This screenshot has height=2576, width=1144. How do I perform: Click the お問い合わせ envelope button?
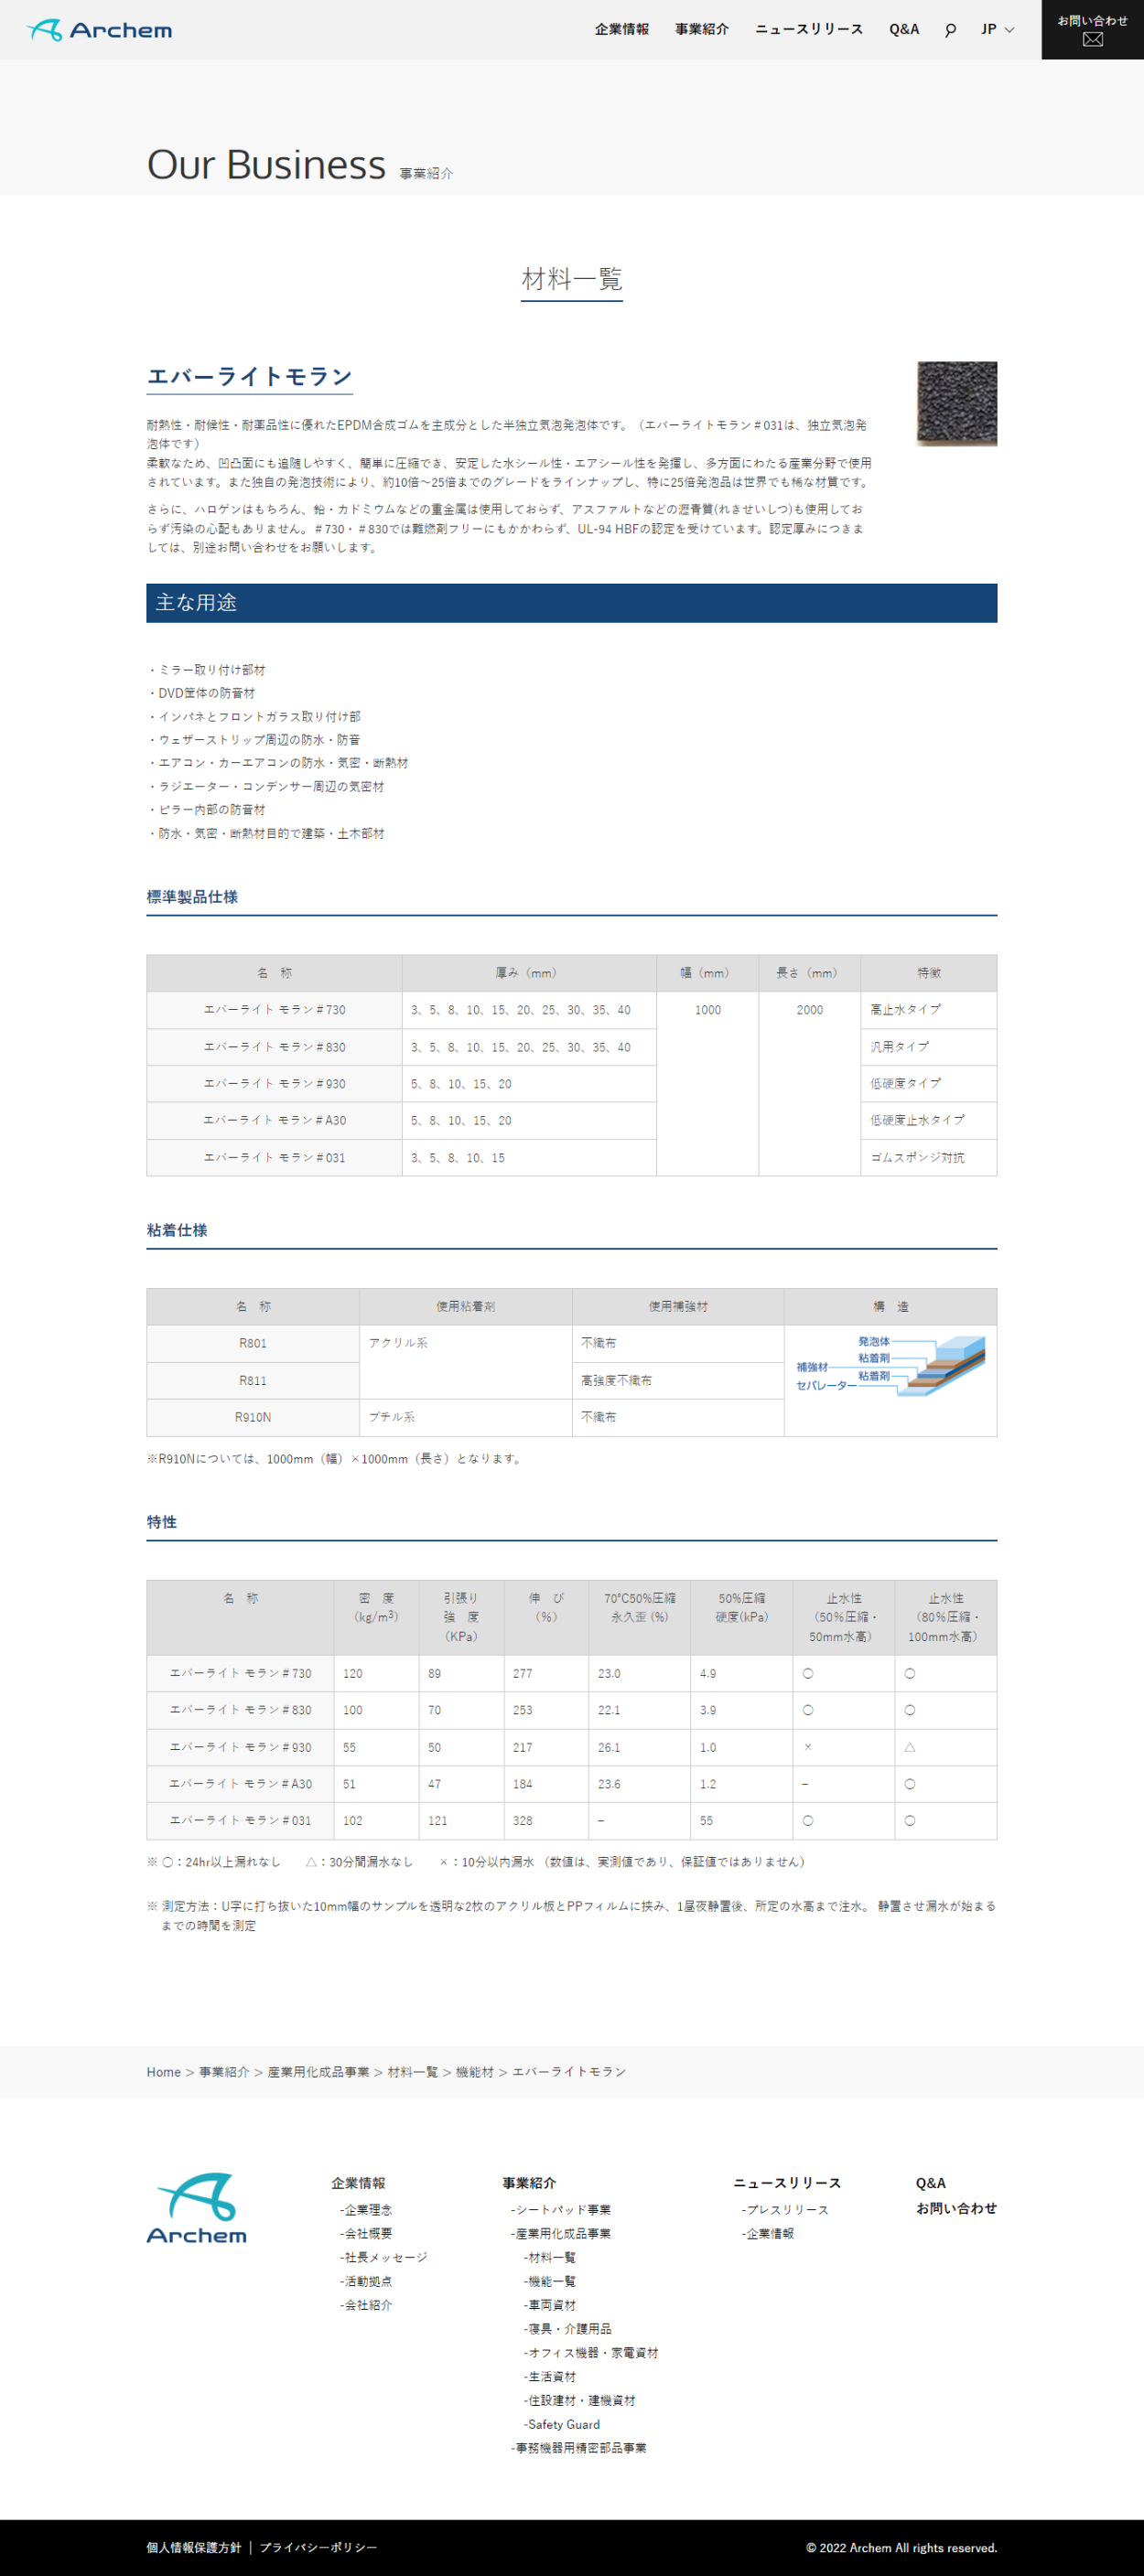point(1093,30)
